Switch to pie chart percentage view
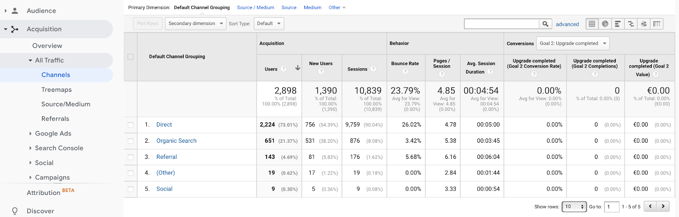 click(x=605, y=24)
